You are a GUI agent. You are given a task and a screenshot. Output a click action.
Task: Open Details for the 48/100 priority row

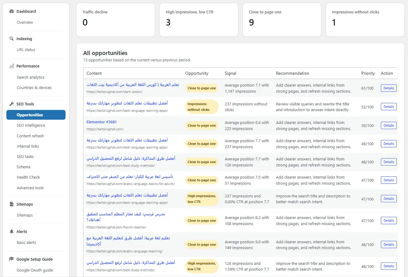point(388,162)
